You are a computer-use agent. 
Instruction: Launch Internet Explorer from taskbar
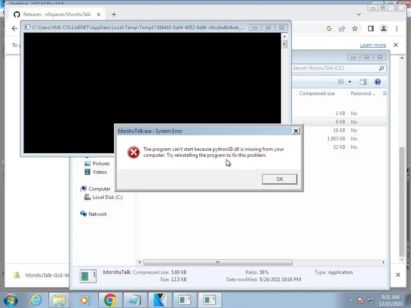point(36,300)
